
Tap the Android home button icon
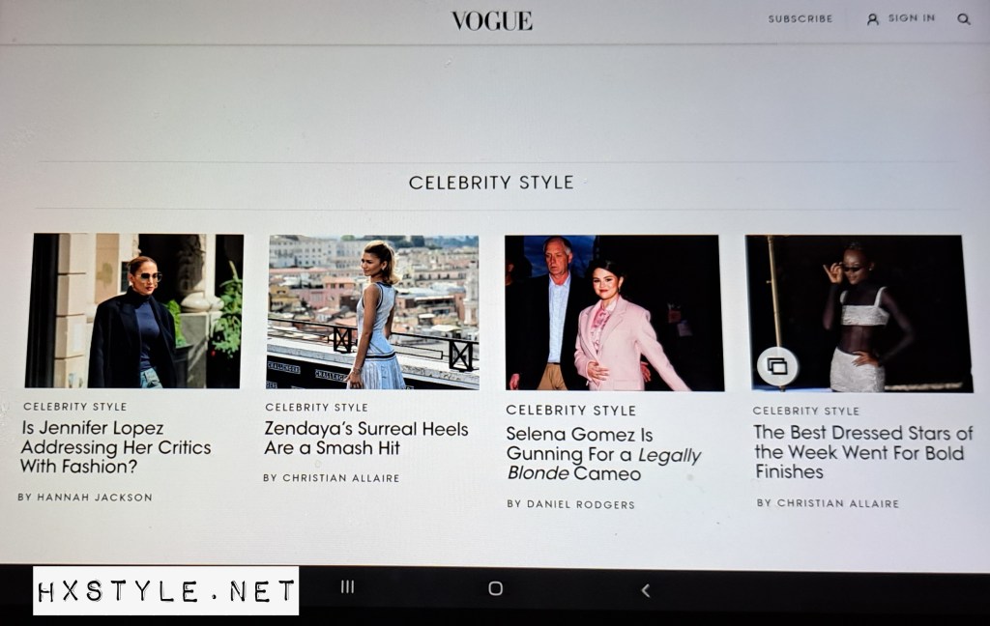[496, 588]
